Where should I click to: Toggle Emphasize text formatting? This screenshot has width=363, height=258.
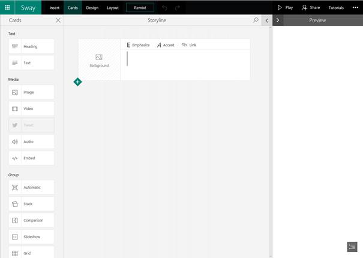138,45
